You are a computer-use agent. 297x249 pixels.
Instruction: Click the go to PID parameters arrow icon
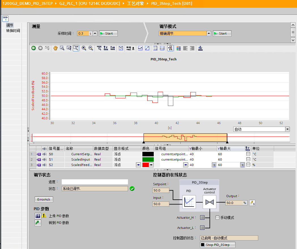click(38, 223)
